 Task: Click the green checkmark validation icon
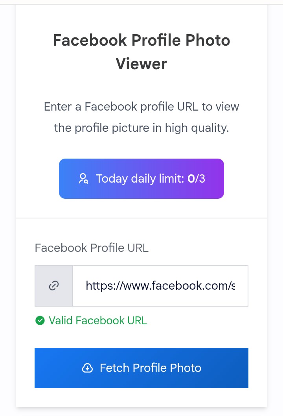[x=40, y=320]
